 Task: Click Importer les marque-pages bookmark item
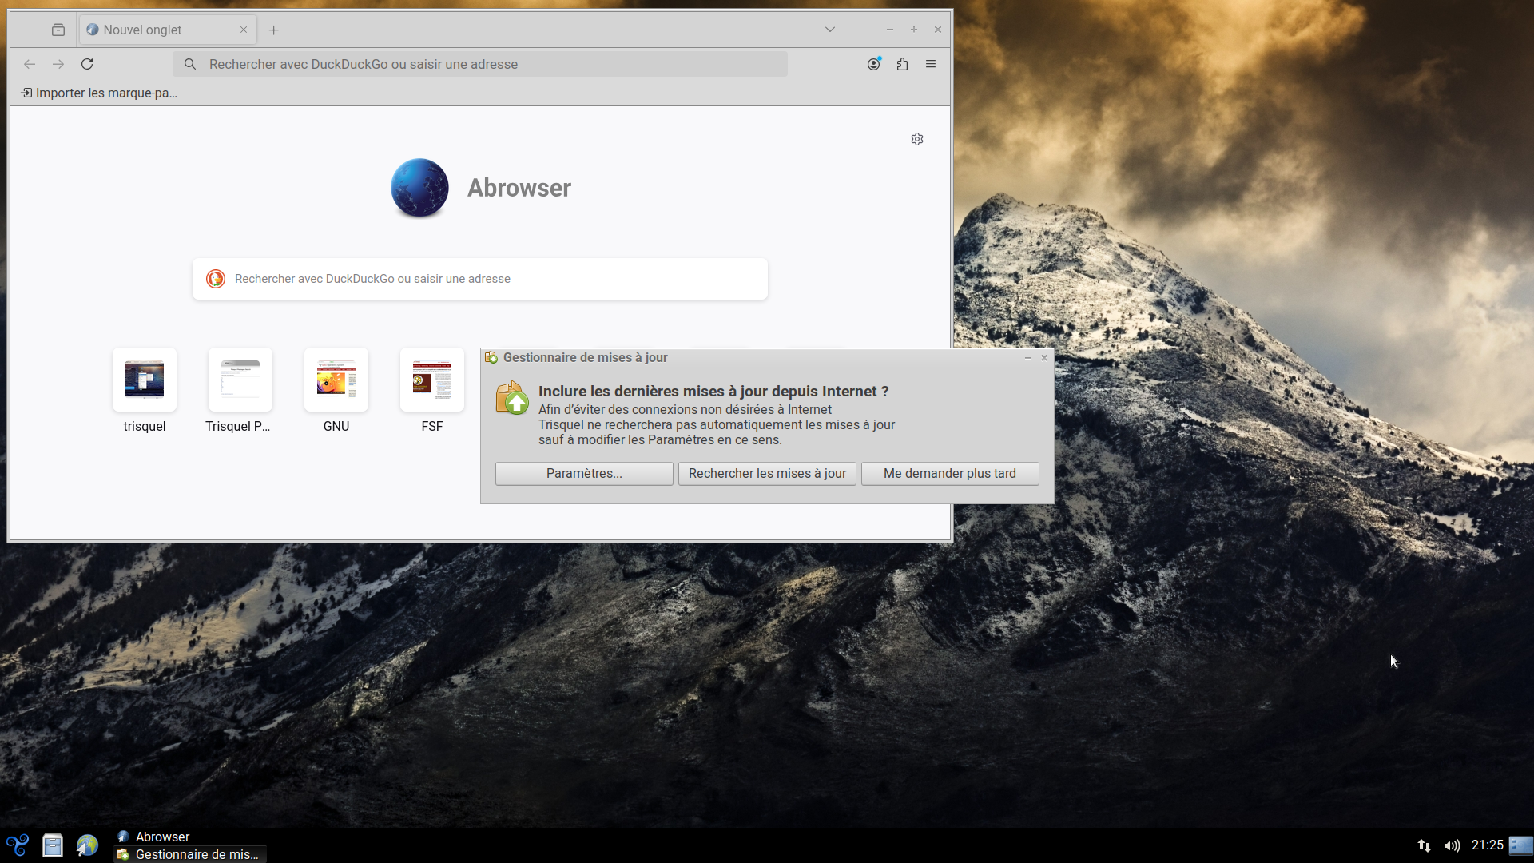coord(99,93)
